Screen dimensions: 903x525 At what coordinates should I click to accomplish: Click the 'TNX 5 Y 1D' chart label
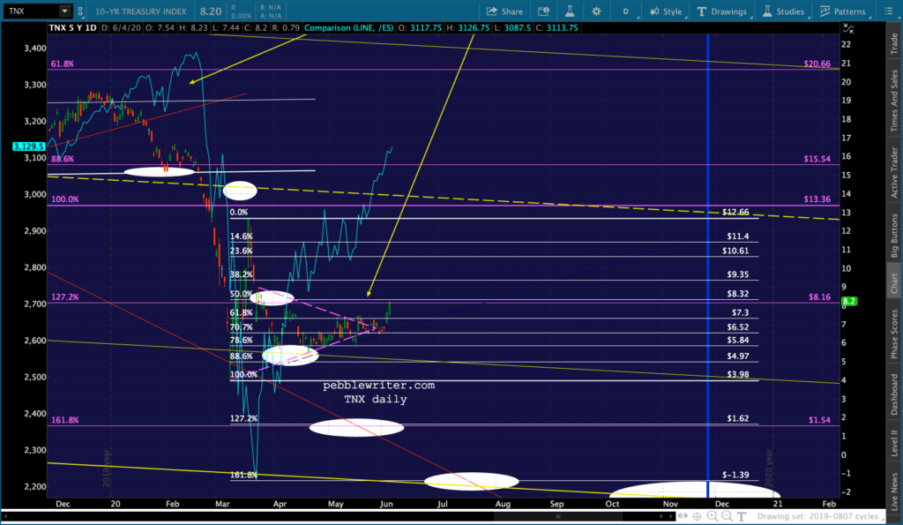pos(72,27)
